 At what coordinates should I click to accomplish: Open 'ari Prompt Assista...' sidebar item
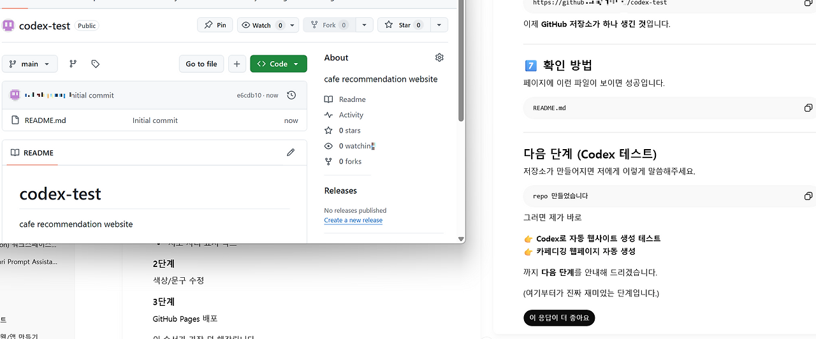(29, 261)
